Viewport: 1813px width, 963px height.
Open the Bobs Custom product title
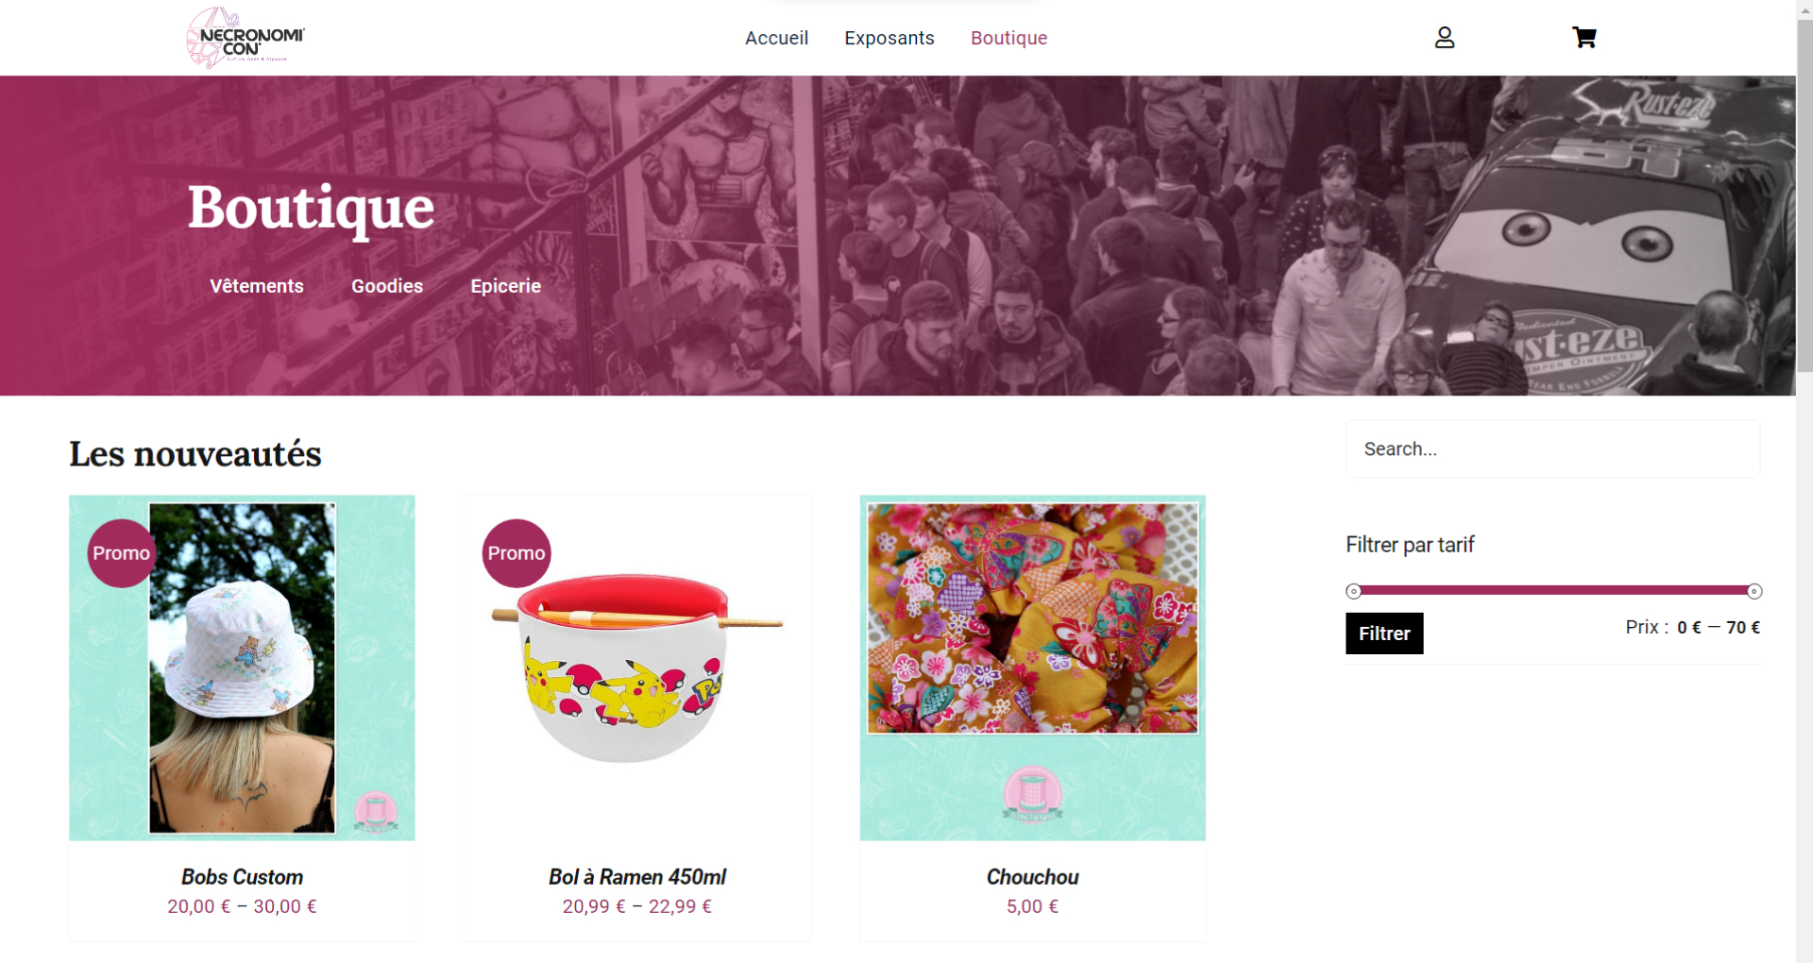(x=242, y=877)
